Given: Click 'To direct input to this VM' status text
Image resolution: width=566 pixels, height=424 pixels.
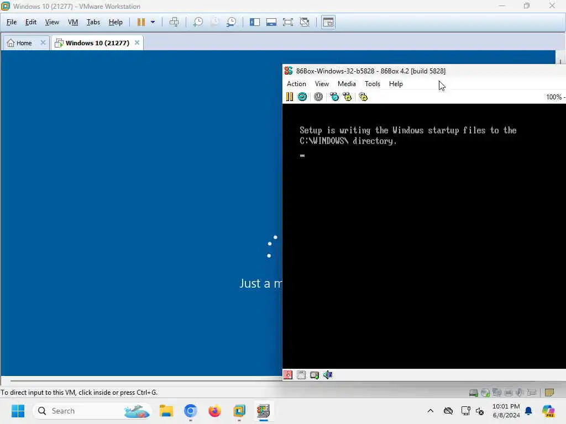Looking at the screenshot, I should (79, 393).
